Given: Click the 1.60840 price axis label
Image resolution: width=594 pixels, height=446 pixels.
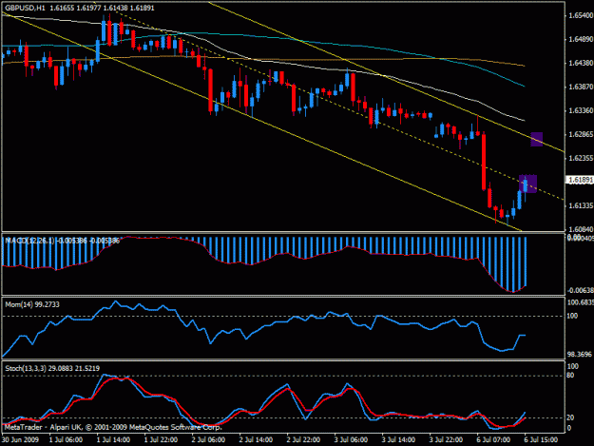Looking at the screenshot, I should coord(581,229).
